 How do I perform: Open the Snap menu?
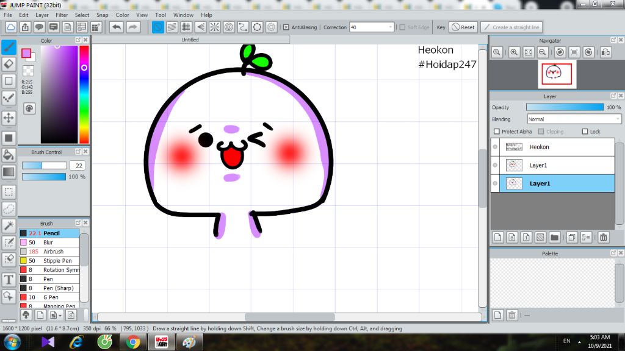point(102,15)
